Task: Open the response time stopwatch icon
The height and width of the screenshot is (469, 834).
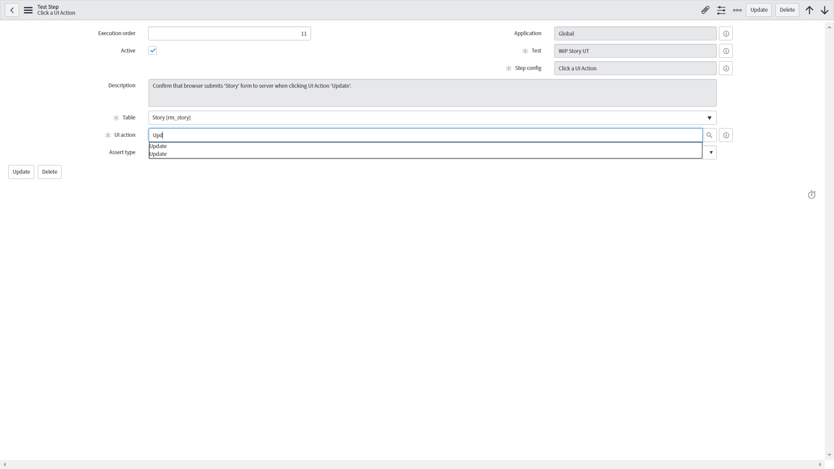Action: [811, 195]
